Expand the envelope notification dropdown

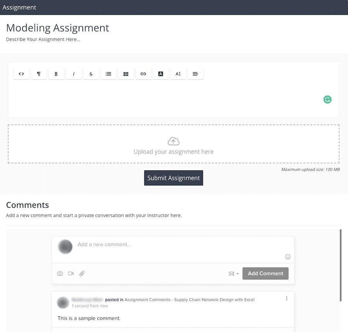coord(234,274)
